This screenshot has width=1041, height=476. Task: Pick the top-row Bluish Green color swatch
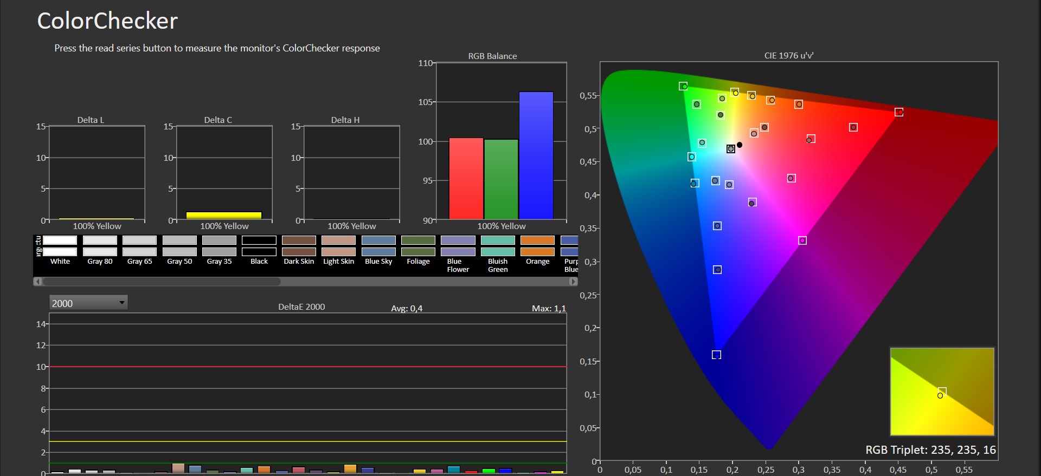click(x=498, y=240)
